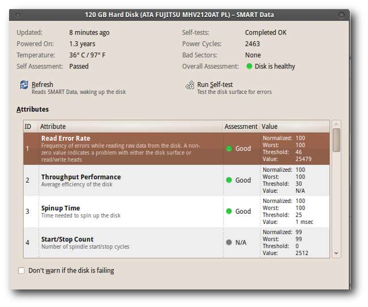This screenshot has width=368, height=307.
Task: Click the attributes list scrollbar thumb
Action: (x=336, y=140)
